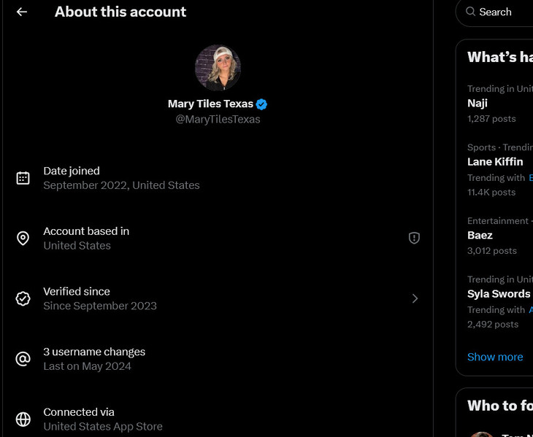Click the blue verified badge icon

[261, 104]
